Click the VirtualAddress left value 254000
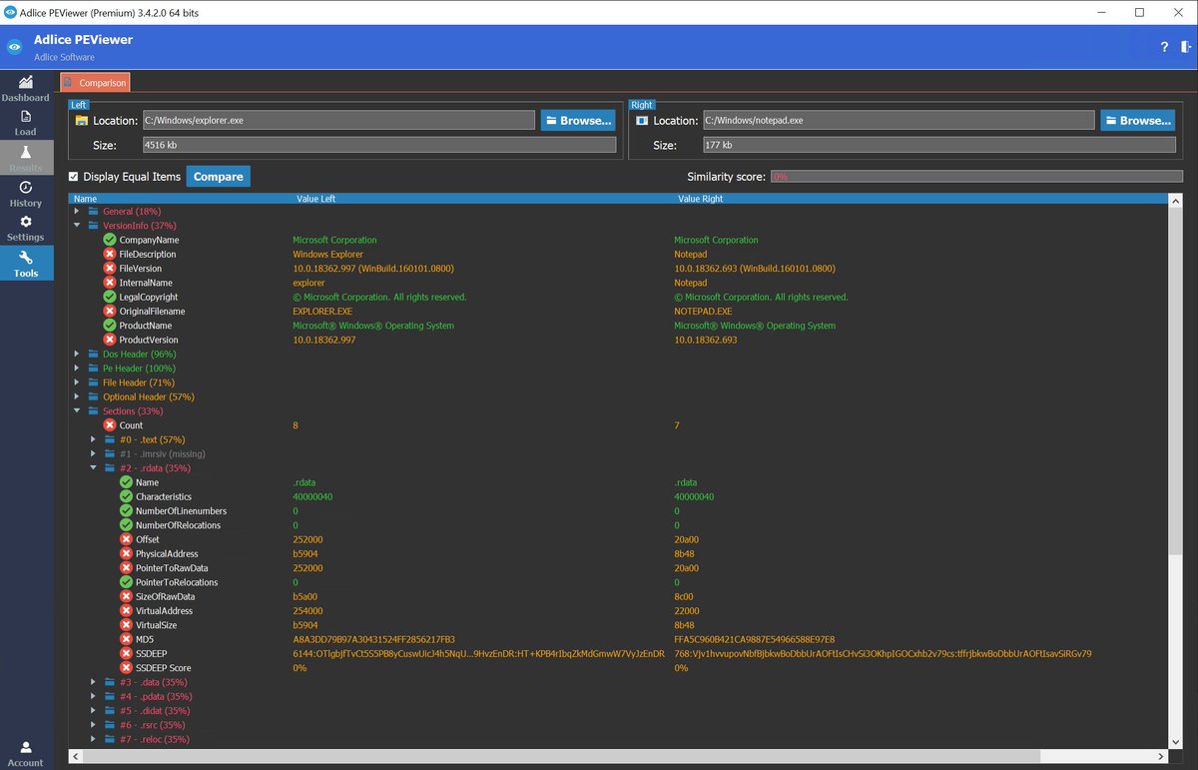1198x770 pixels. pyautogui.click(x=307, y=611)
